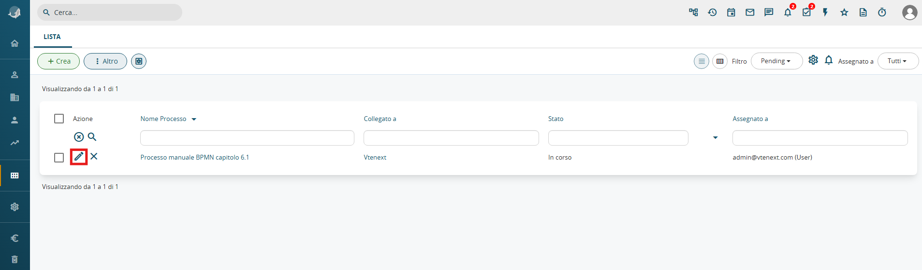Open the to-do checklist icon with badge

pos(807,12)
